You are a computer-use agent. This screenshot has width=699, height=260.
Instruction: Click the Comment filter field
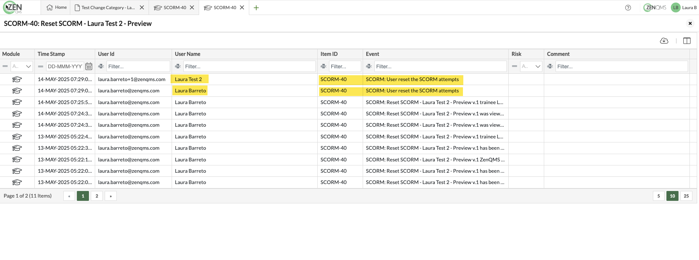click(x=622, y=66)
